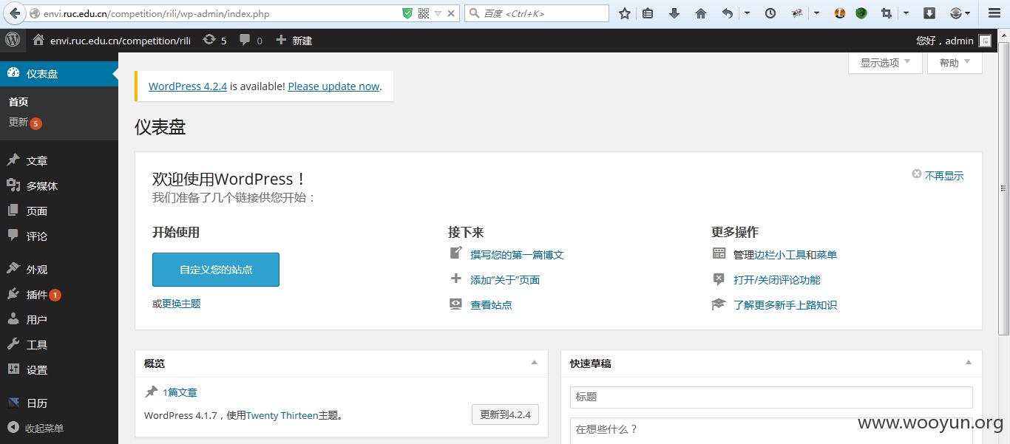
Task: Collapse the 概览 panel with its arrow
Action: point(535,363)
